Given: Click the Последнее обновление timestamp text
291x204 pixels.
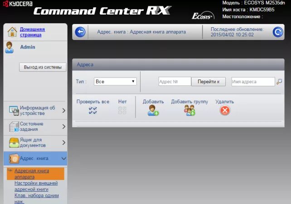Looking at the screenshot, I should [x=237, y=32].
